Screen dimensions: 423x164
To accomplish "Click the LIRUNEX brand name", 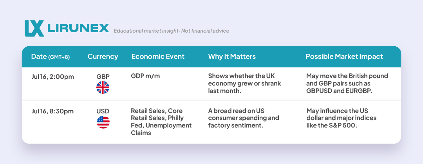I will pyautogui.click(x=78, y=28).
